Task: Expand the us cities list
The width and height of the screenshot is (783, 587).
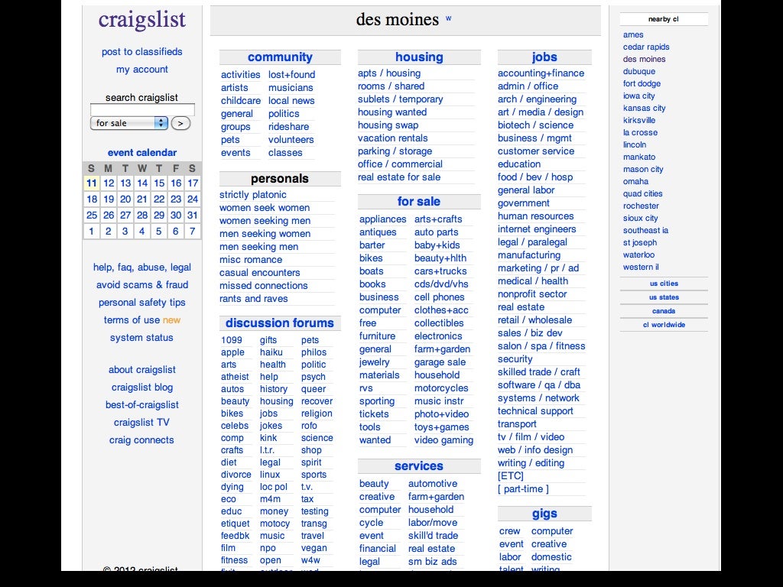Action: pos(664,284)
